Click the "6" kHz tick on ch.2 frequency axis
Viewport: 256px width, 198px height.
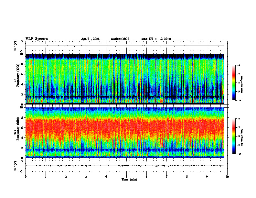(x=23, y=128)
